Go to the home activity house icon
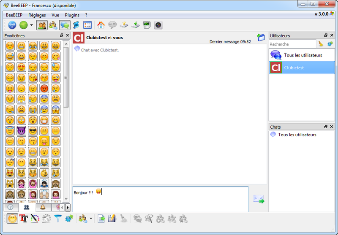338x235 pixels. tap(101, 25)
